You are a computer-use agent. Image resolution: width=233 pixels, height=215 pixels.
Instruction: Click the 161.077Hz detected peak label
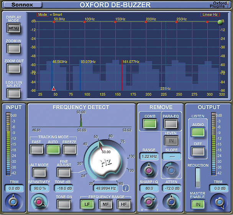131,62
